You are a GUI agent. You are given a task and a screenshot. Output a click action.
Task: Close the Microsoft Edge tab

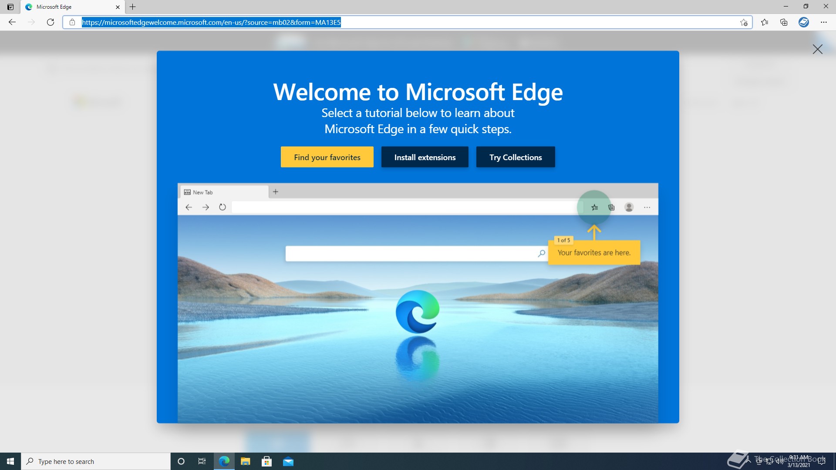[118, 7]
